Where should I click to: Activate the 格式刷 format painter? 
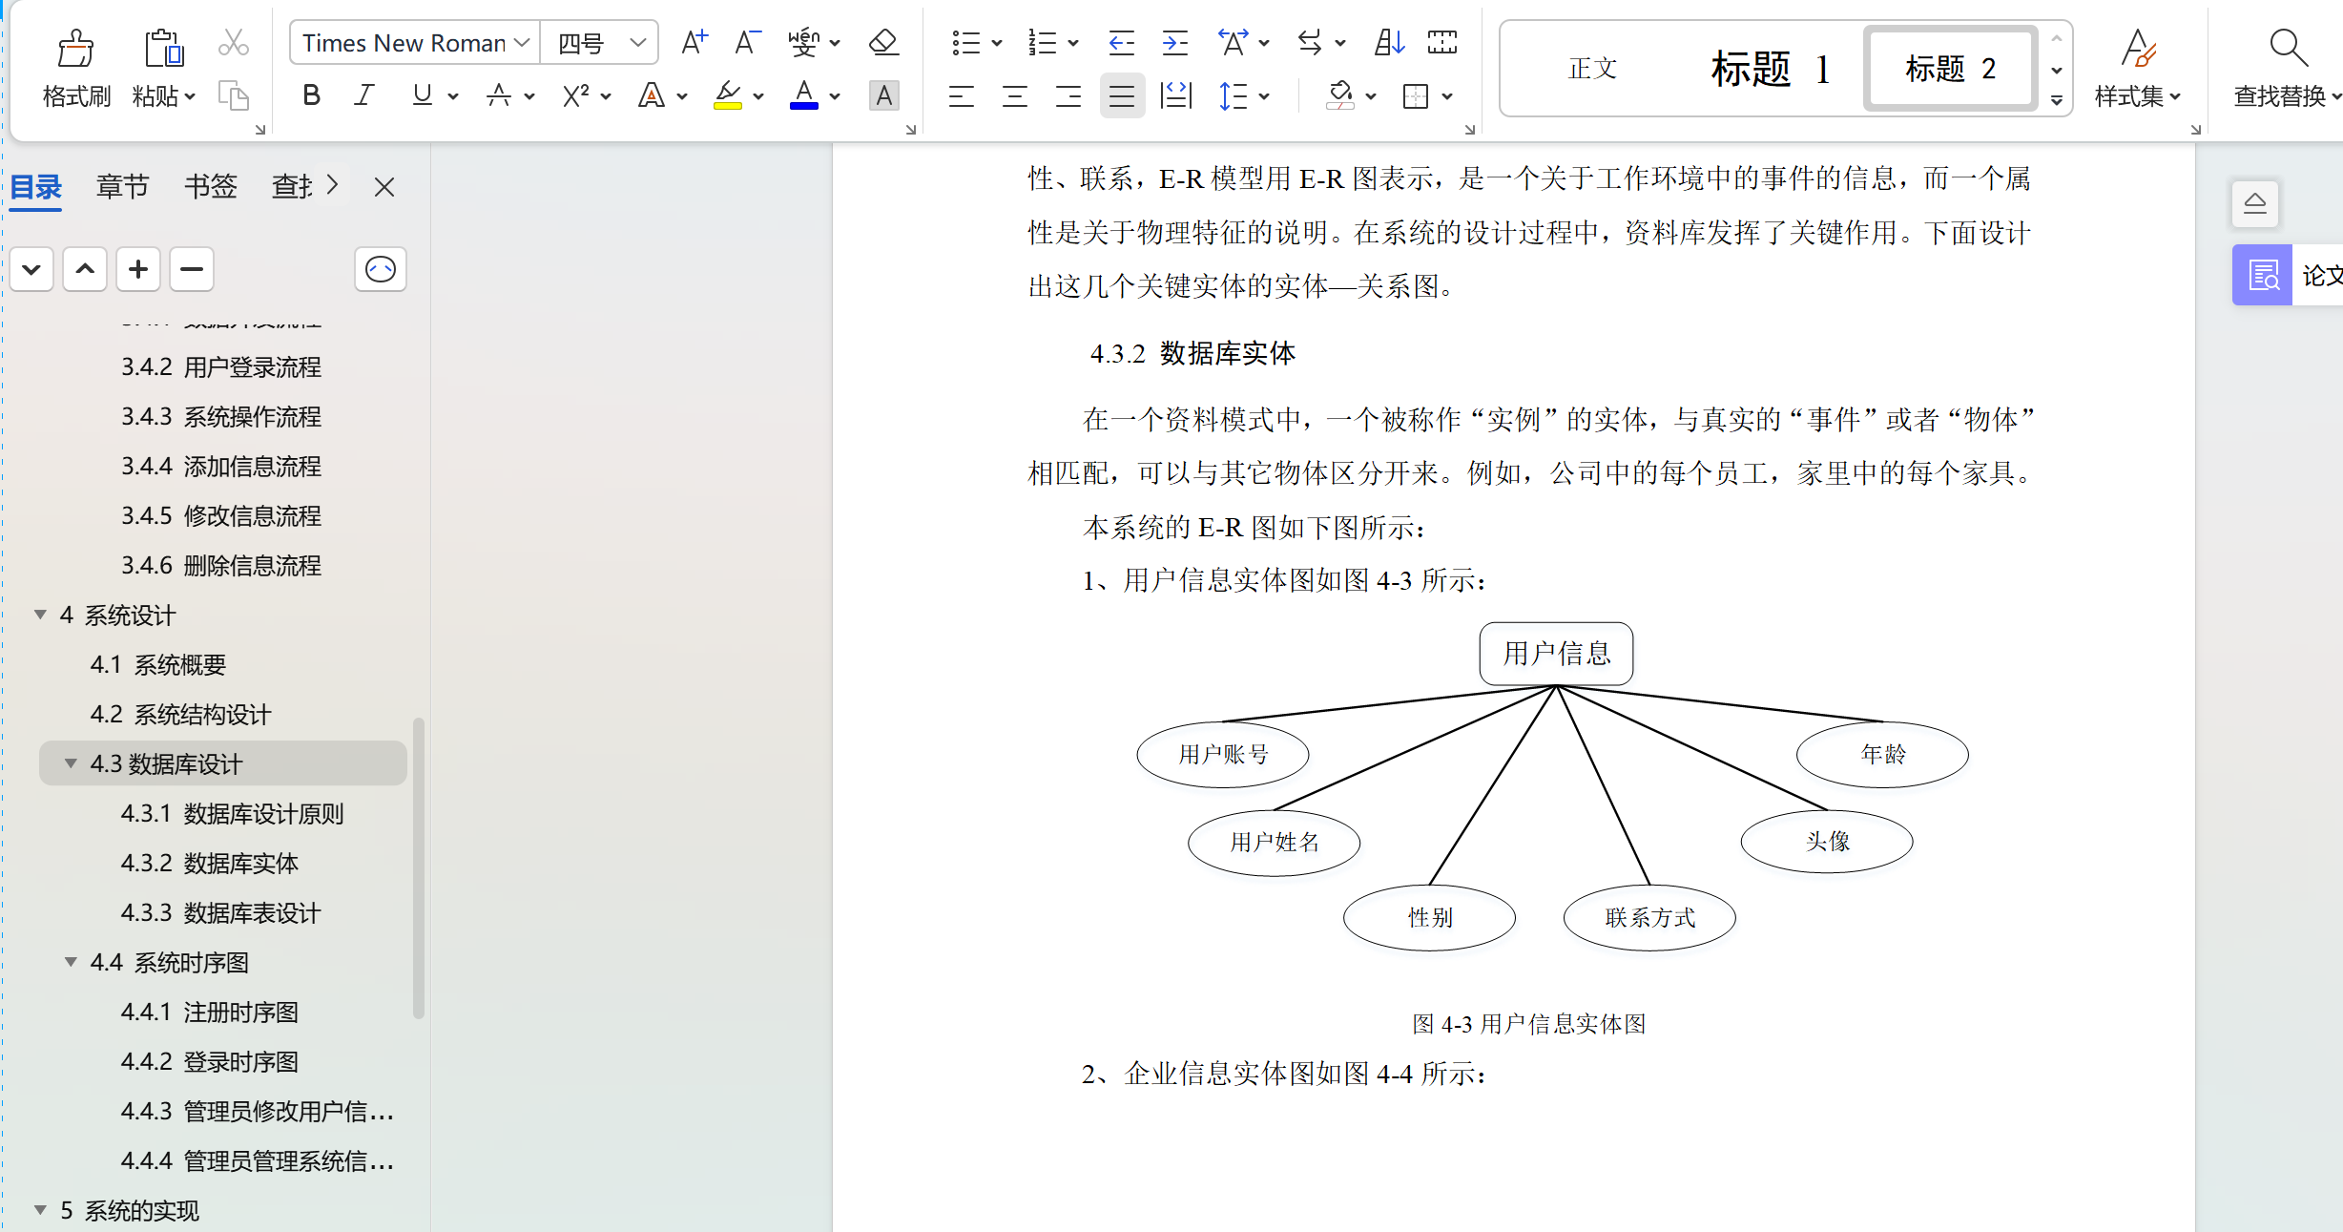(75, 67)
